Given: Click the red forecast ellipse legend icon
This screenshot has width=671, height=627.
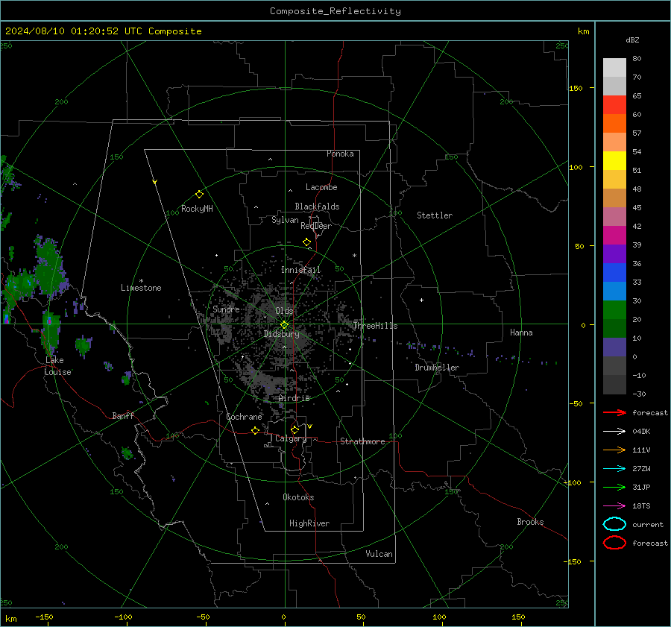Looking at the screenshot, I should click(x=614, y=543).
